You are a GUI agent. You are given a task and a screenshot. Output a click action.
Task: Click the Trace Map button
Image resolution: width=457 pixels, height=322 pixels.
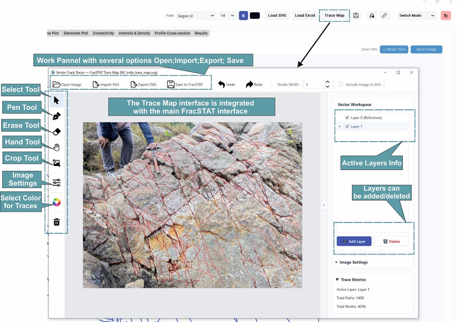(x=334, y=16)
